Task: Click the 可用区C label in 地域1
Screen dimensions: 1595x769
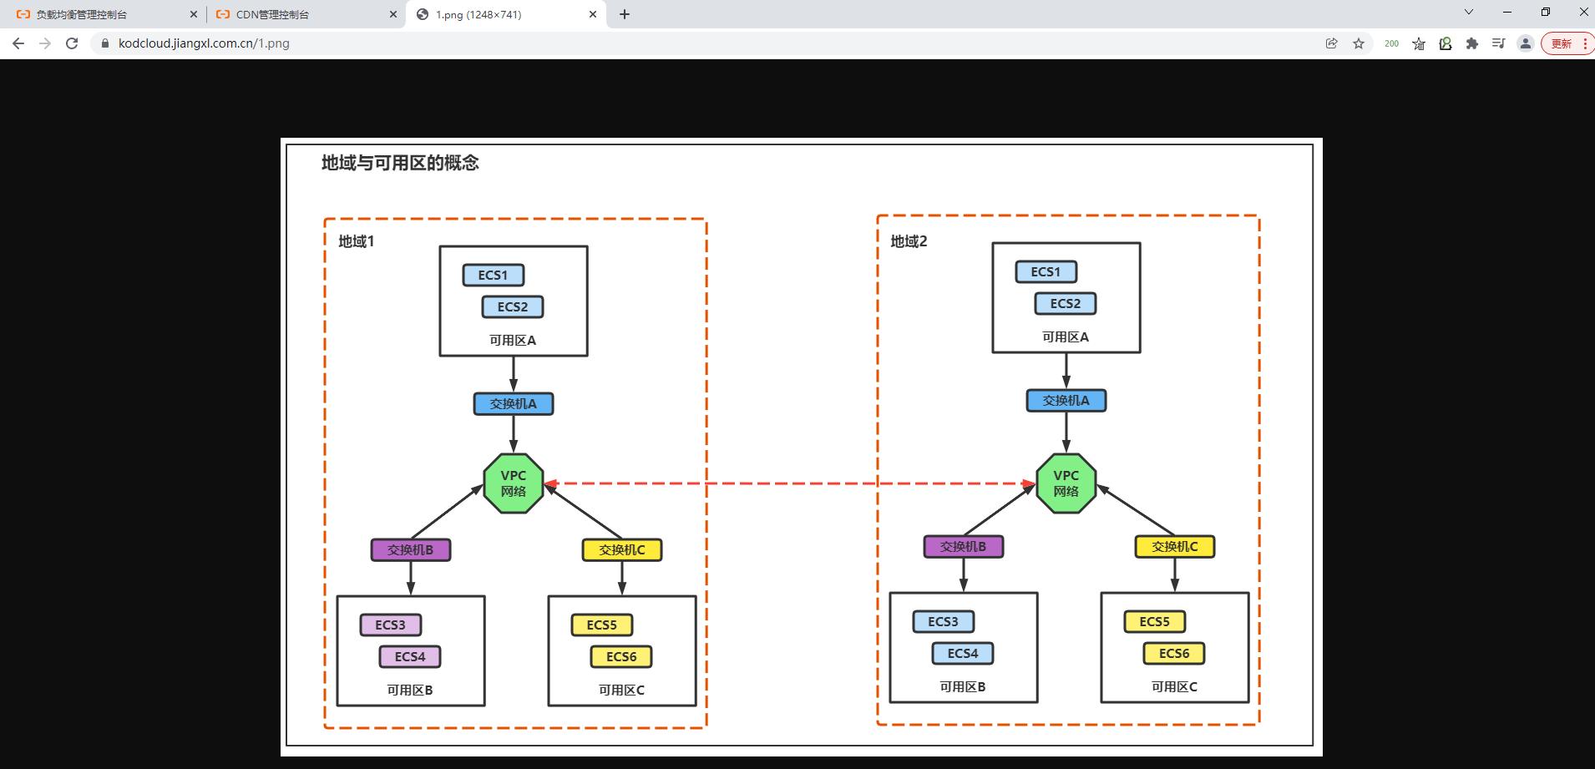Action: pos(621,690)
